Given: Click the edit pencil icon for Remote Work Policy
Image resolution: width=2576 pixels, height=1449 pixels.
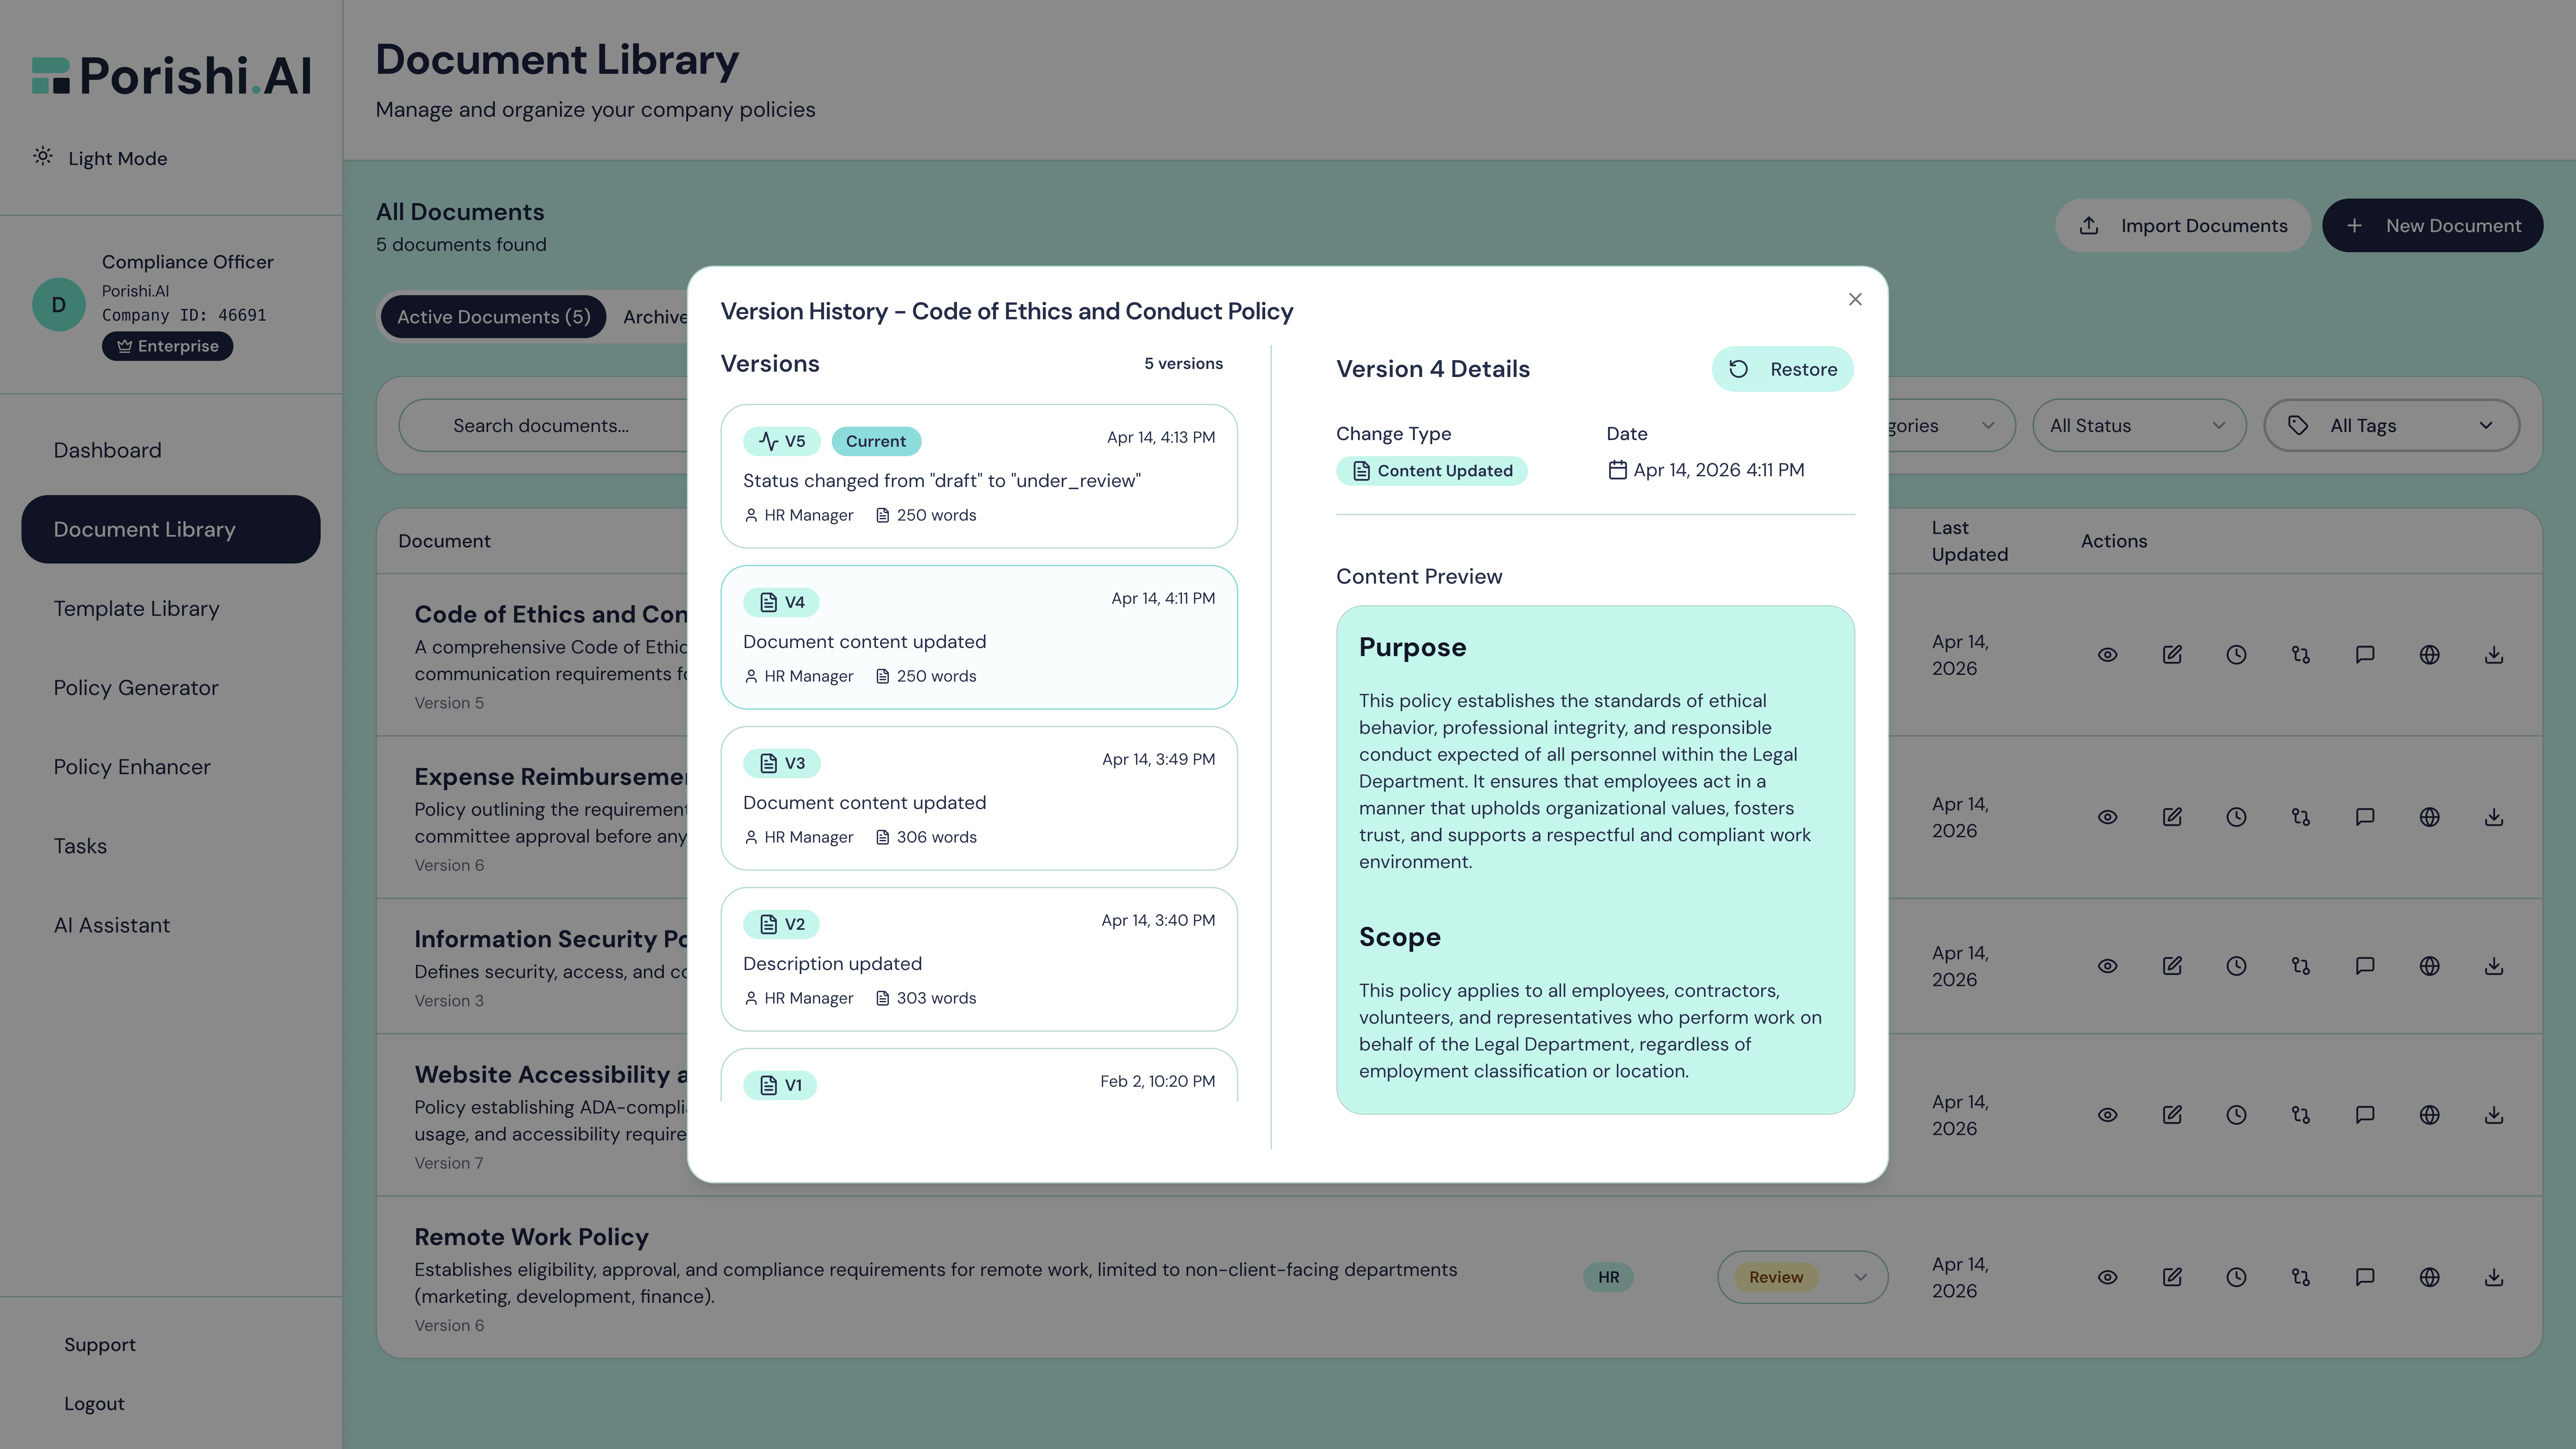Looking at the screenshot, I should [x=2172, y=1277].
